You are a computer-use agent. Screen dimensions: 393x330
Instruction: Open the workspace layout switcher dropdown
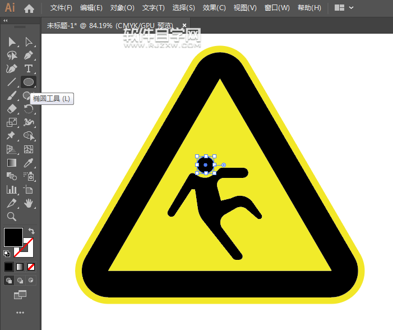pyautogui.click(x=344, y=8)
